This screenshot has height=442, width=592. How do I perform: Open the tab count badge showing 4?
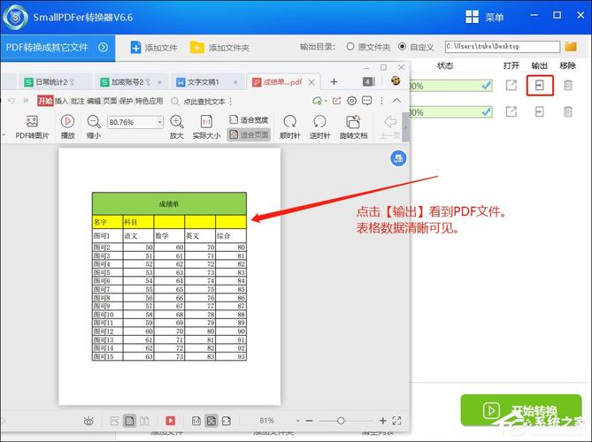click(368, 81)
